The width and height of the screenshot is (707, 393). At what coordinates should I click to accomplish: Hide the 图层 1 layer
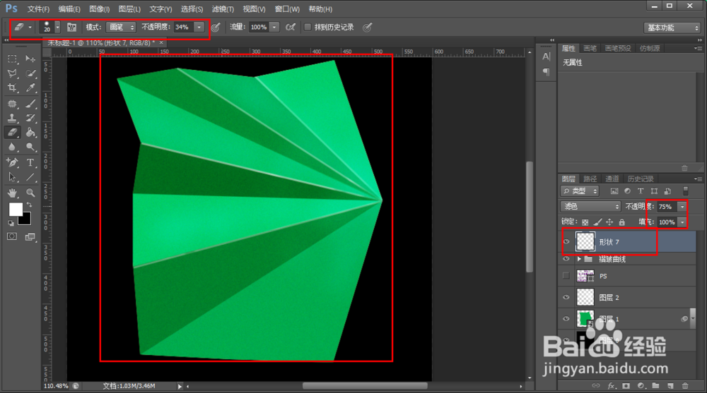(x=566, y=319)
